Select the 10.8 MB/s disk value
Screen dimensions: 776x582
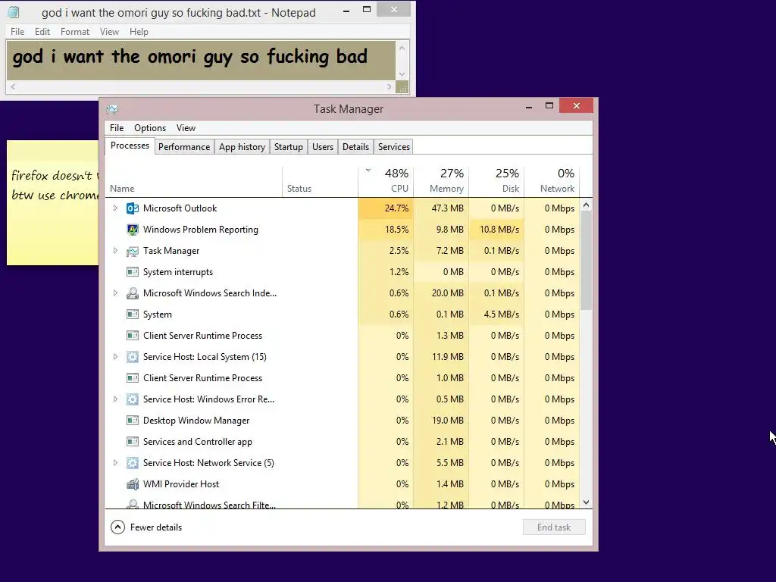pos(496,230)
